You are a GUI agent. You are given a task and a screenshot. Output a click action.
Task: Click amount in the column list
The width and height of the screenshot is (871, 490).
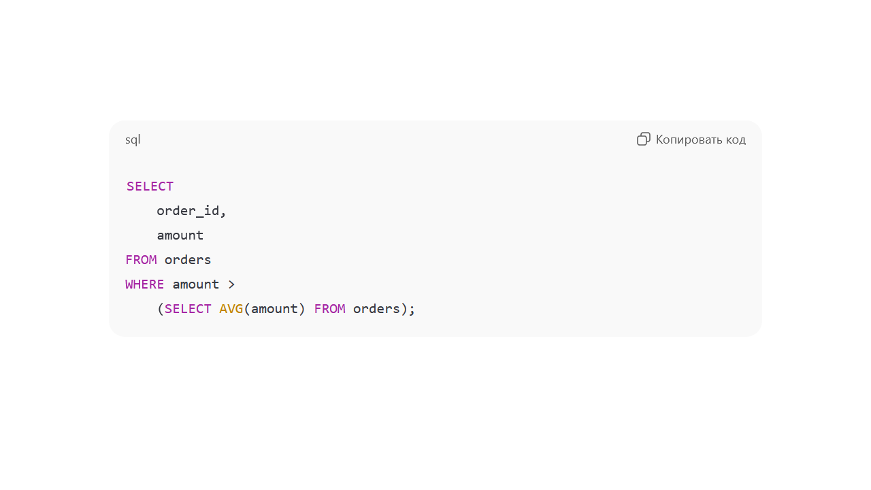pyautogui.click(x=180, y=235)
